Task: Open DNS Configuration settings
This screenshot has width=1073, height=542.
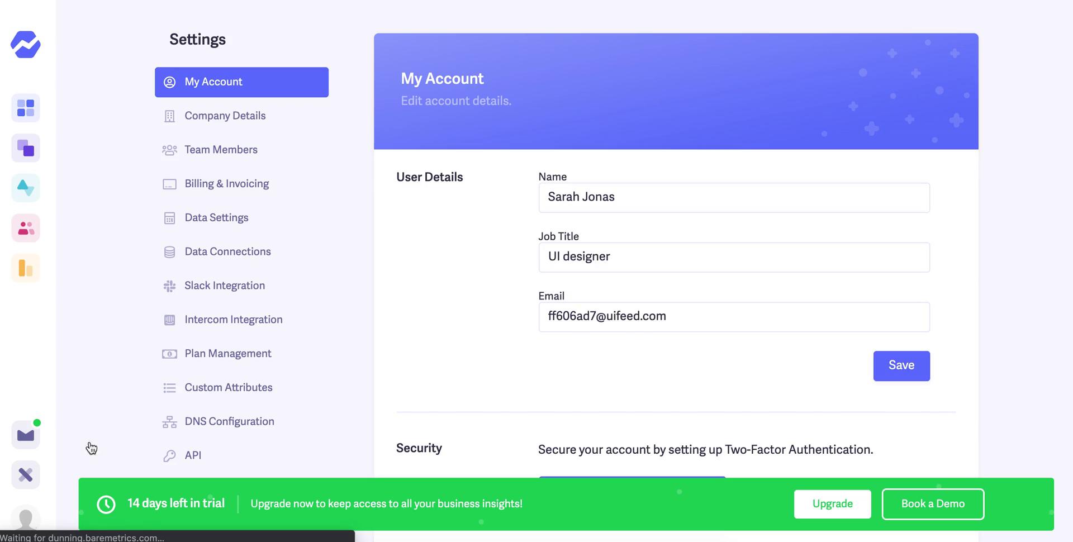Action: [241, 422]
